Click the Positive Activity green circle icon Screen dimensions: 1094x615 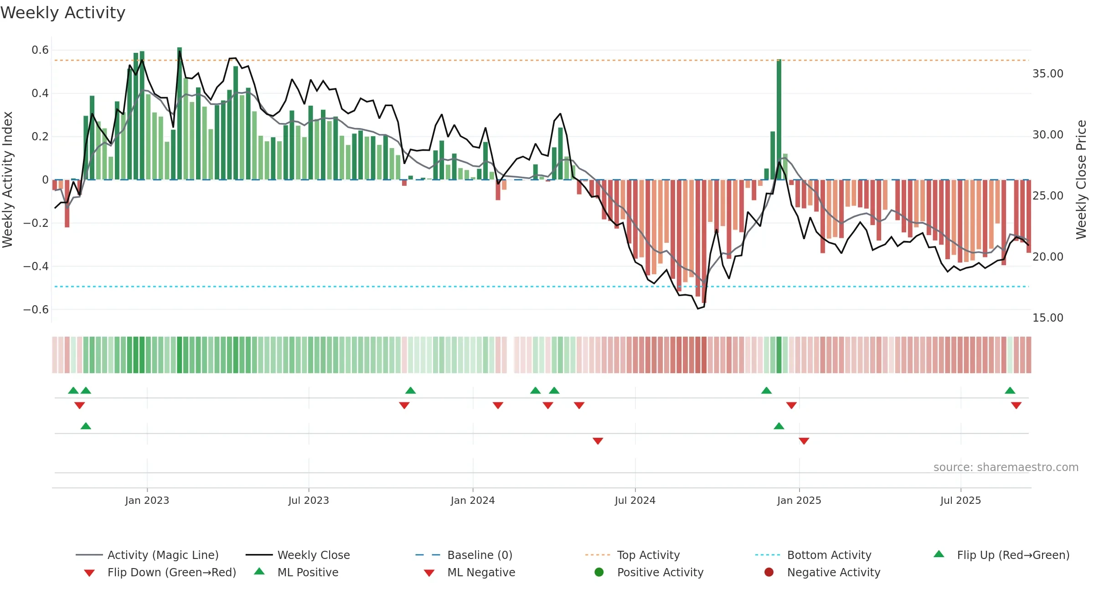[599, 572]
